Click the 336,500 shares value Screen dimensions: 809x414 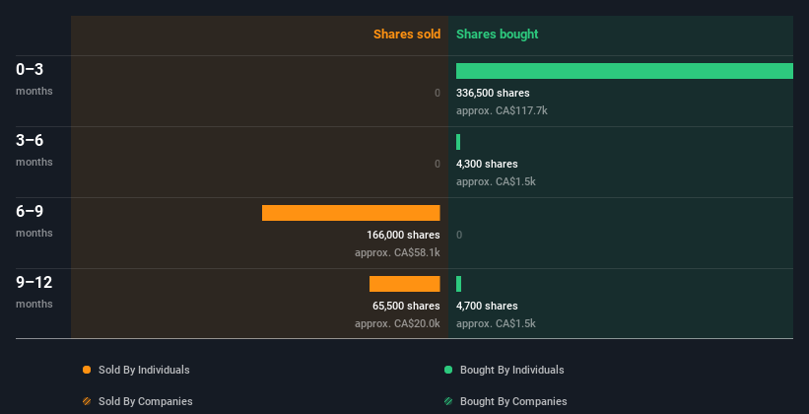pos(493,93)
